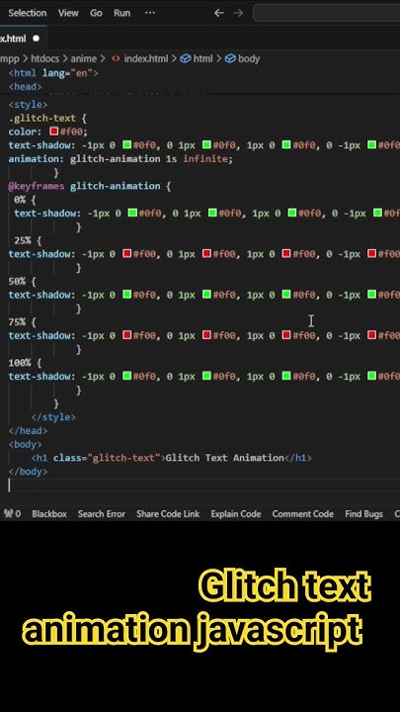Image resolution: width=400 pixels, height=712 pixels.
Task: Click the closing </style> tag
Action: (53, 417)
